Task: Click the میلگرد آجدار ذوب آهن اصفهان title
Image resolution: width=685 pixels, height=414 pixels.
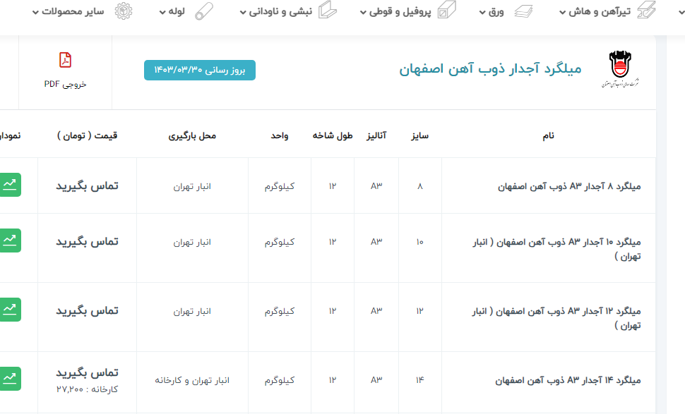Action: coord(490,69)
